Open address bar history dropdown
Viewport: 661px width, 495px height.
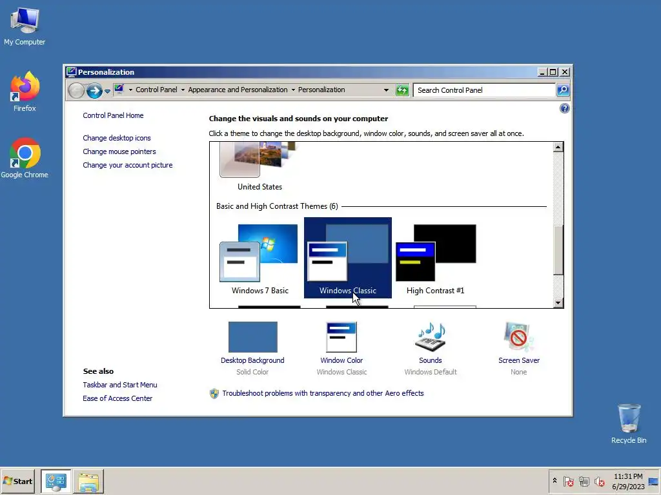tap(386, 90)
